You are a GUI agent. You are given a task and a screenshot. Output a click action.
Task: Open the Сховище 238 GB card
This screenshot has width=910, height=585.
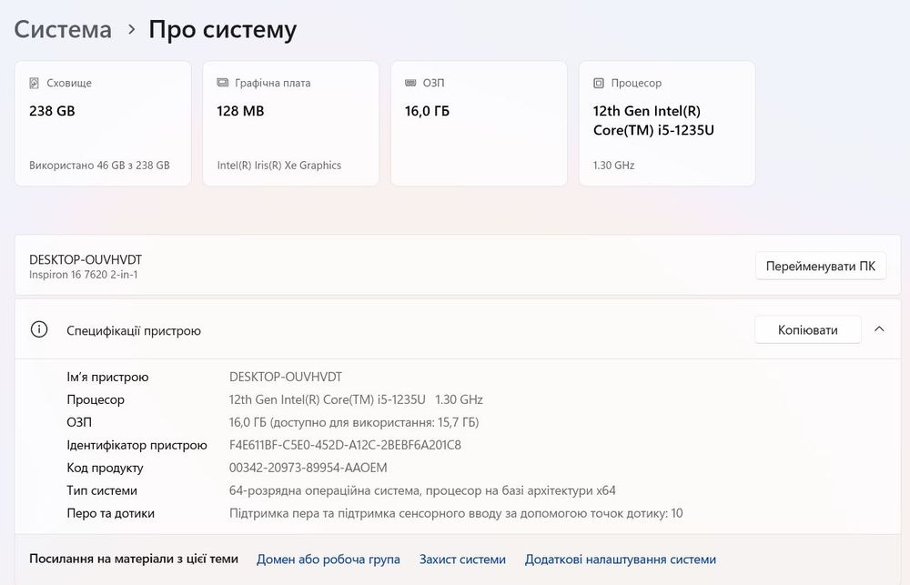(x=103, y=124)
